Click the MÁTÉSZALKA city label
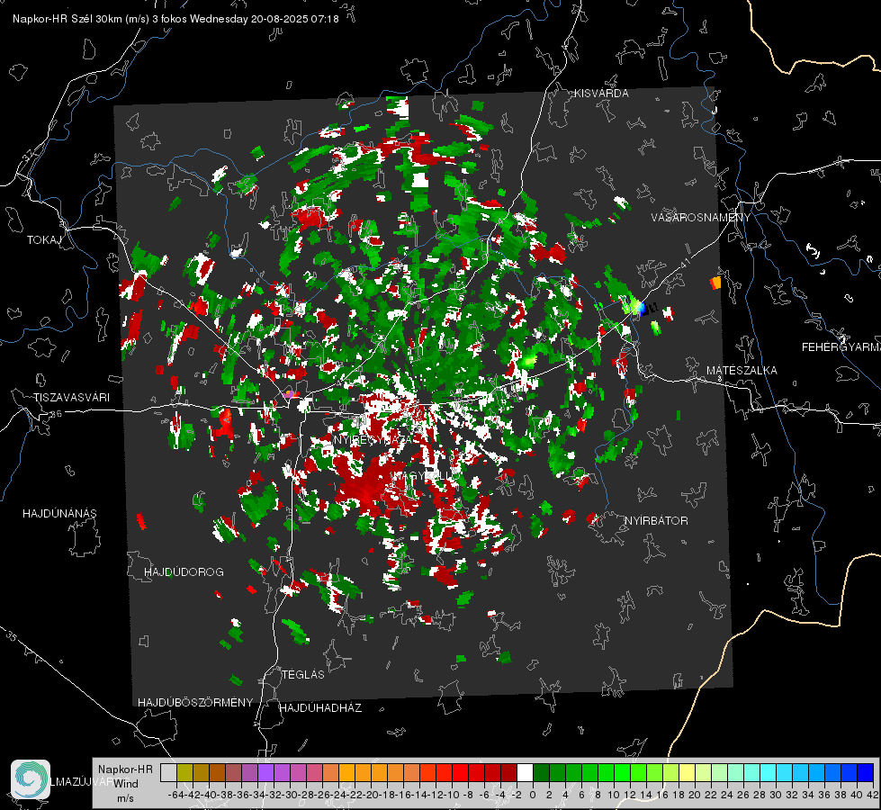 pos(742,371)
